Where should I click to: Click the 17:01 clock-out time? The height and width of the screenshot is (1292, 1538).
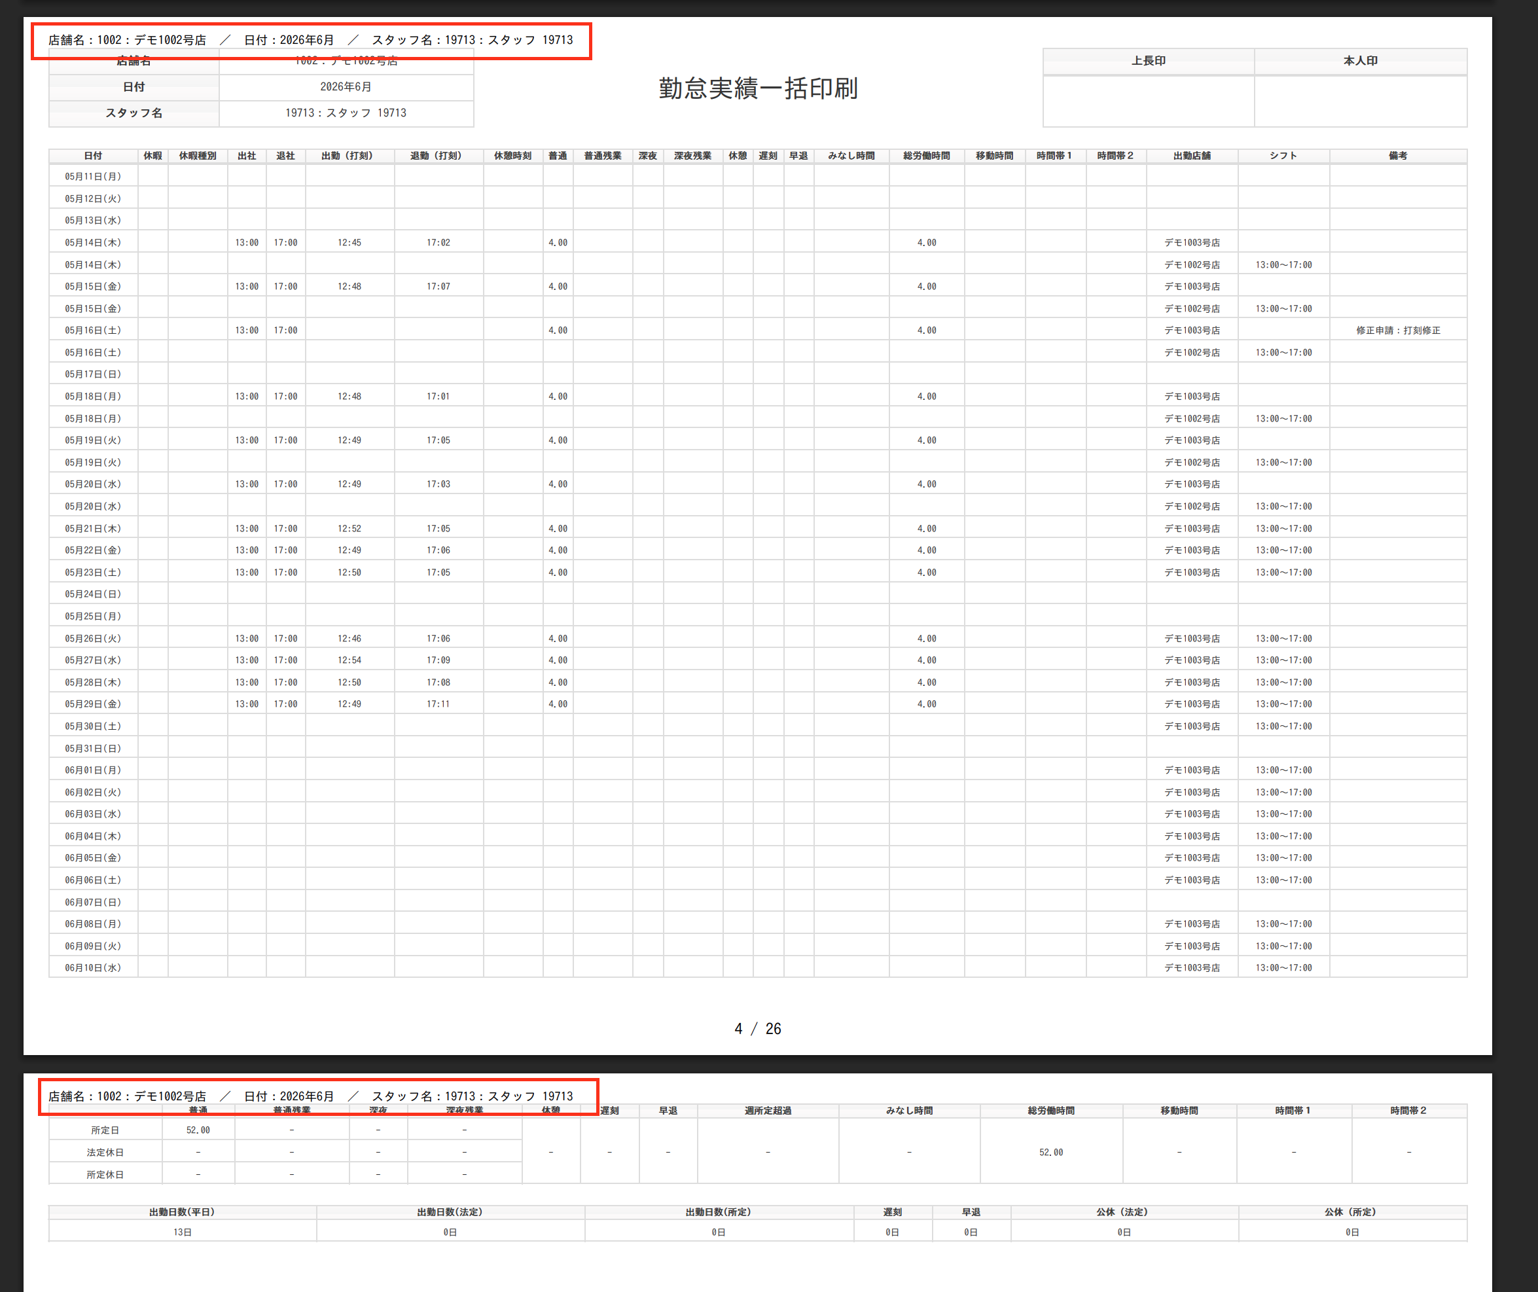tap(438, 396)
